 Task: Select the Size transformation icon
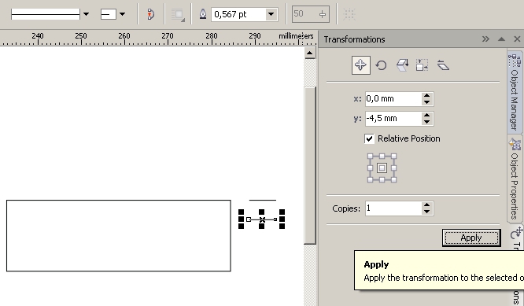422,65
